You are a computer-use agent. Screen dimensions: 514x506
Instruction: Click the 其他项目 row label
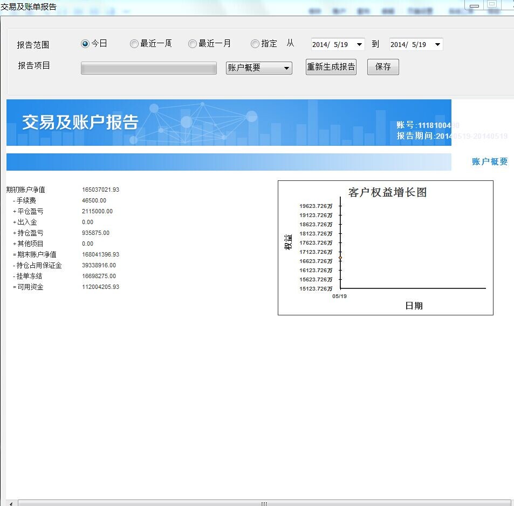pos(28,244)
